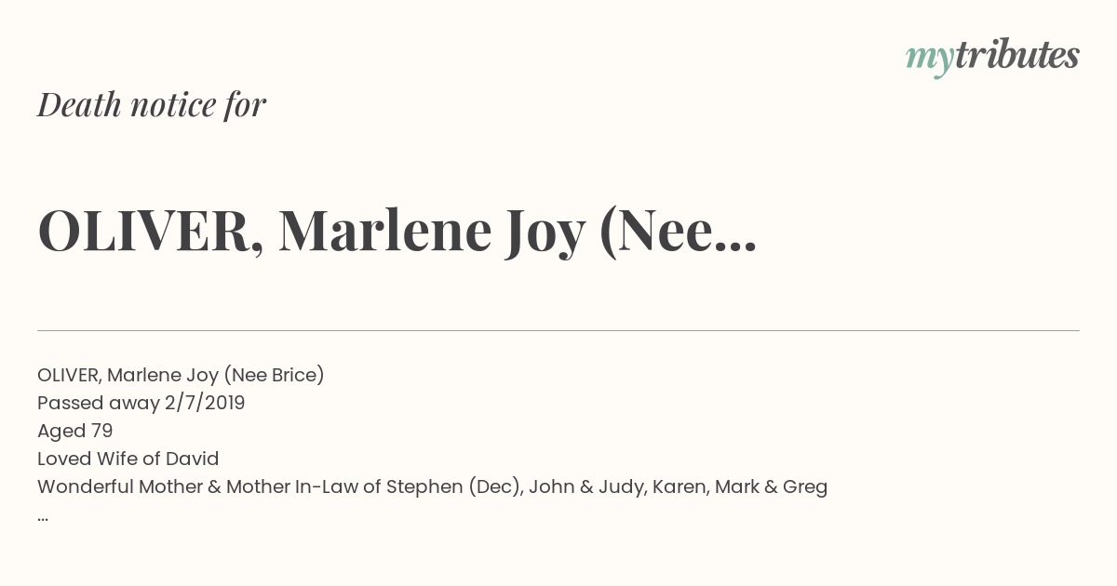Screen dimensions: 1117x586
Task: Click the "Loved Wife of David" line
Action: (128, 459)
